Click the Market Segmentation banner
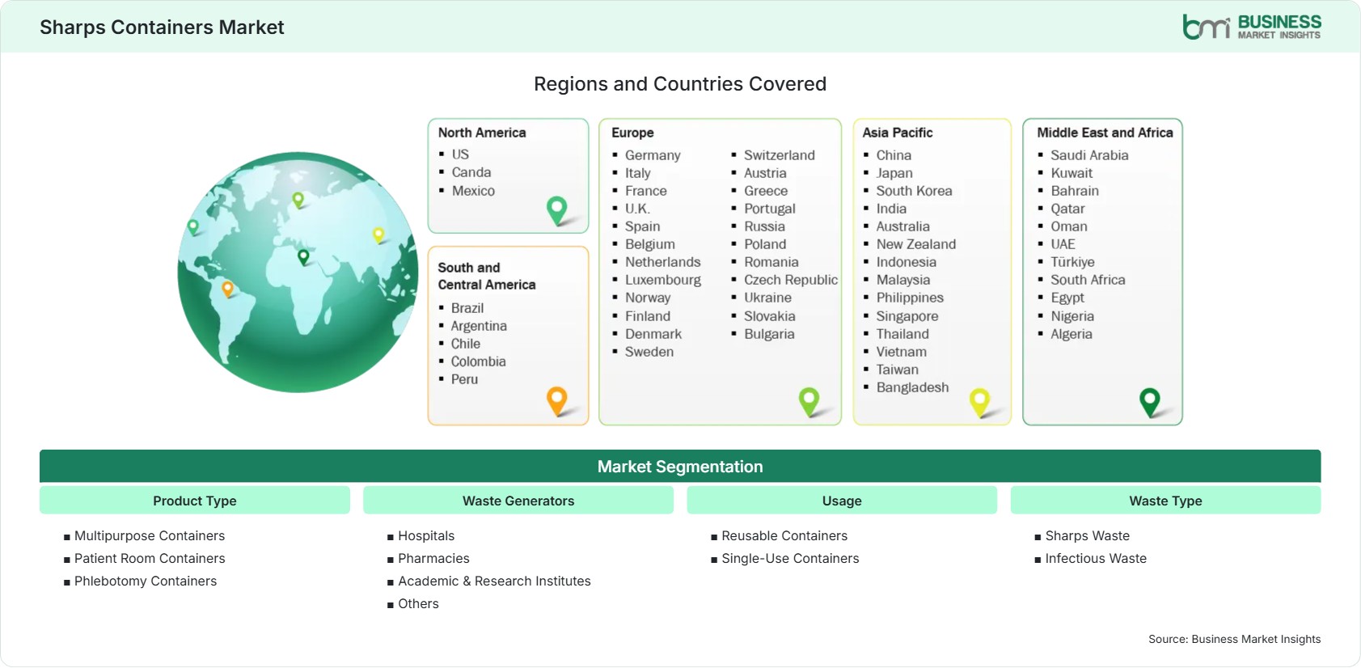This screenshot has height=668, width=1361. (680, 467)
